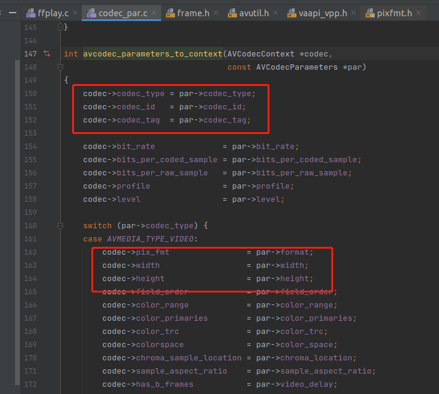Click the hide panel minus icon

(x=12, y=13)
